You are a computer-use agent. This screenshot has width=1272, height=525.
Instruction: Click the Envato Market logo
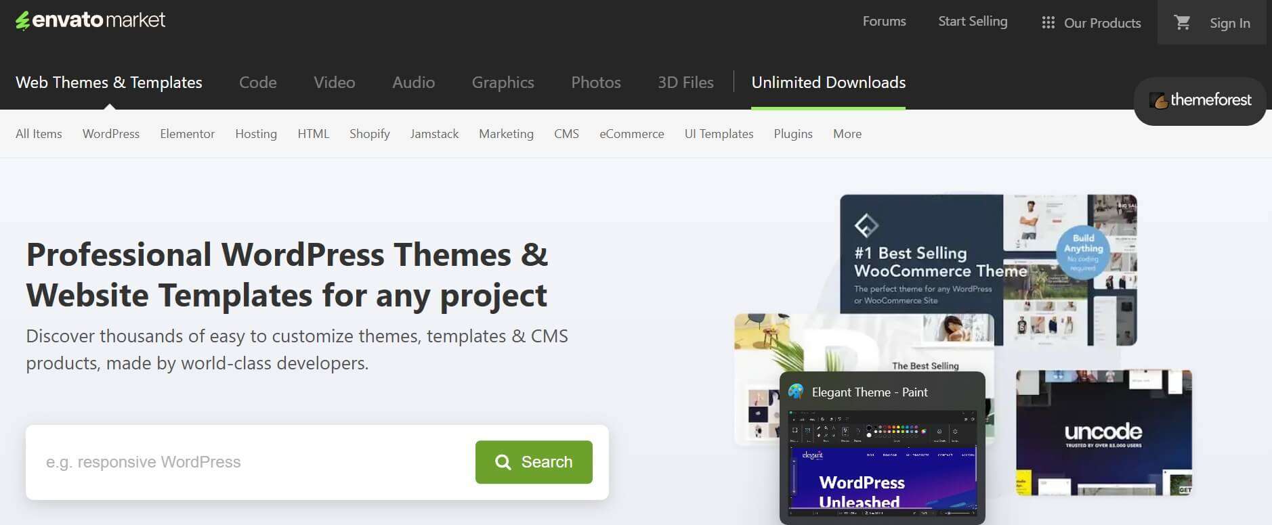point(90,20)
